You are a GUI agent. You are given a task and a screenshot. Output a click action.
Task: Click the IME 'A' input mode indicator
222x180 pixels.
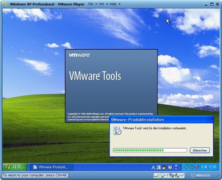[153, 167]
